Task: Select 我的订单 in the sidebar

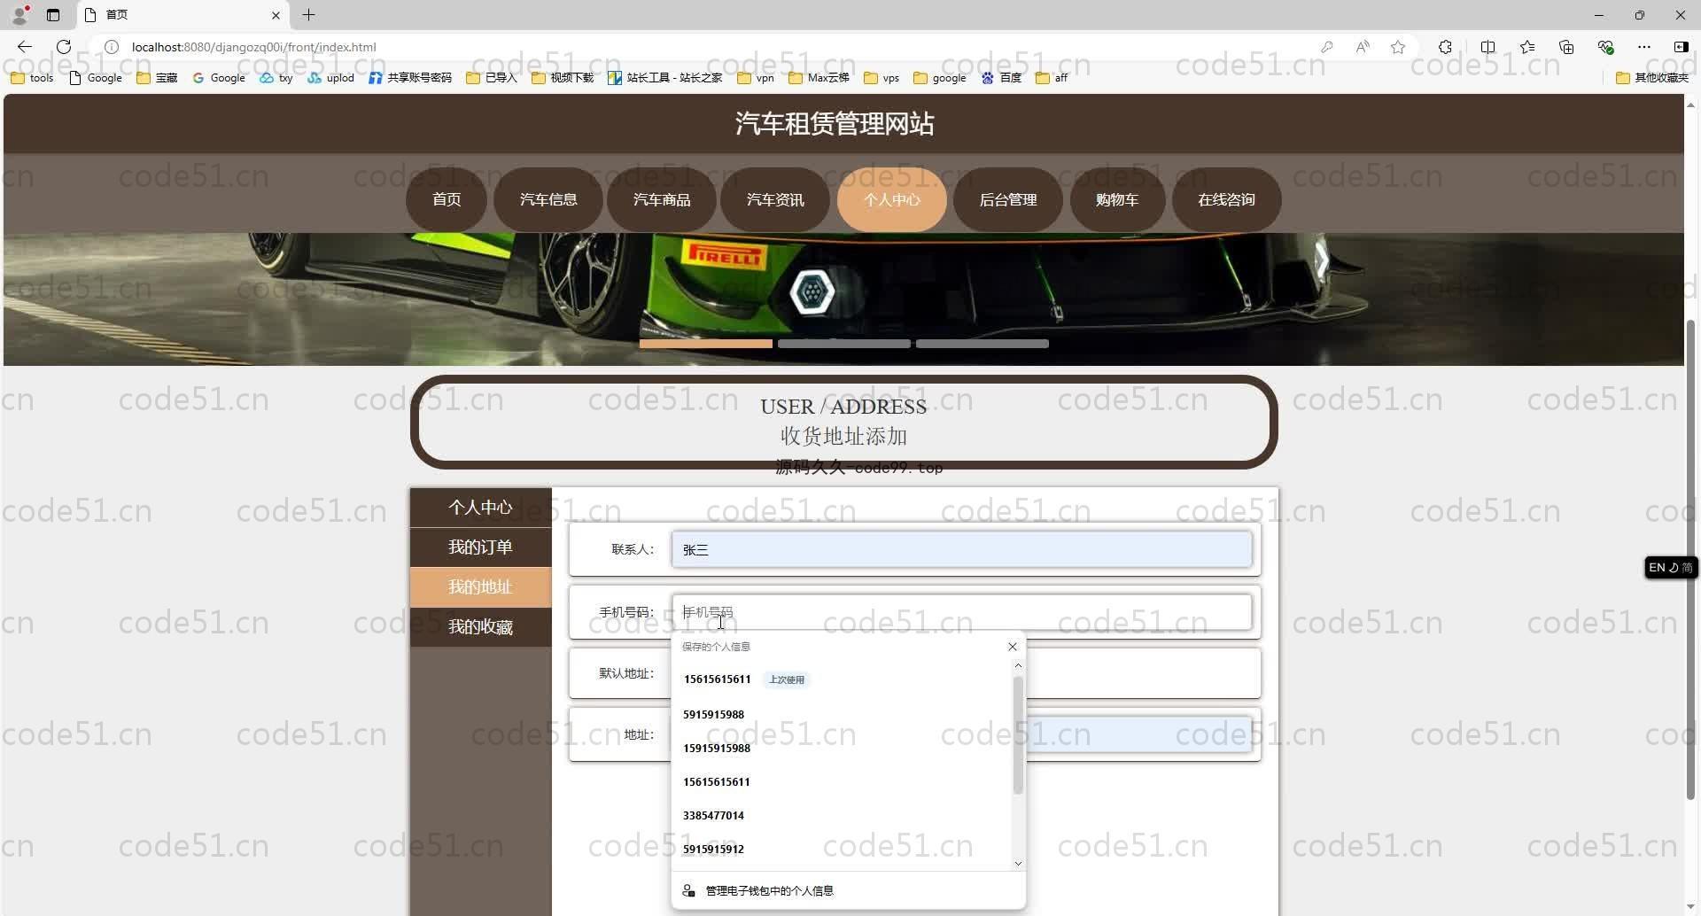Action: [480, 547]
